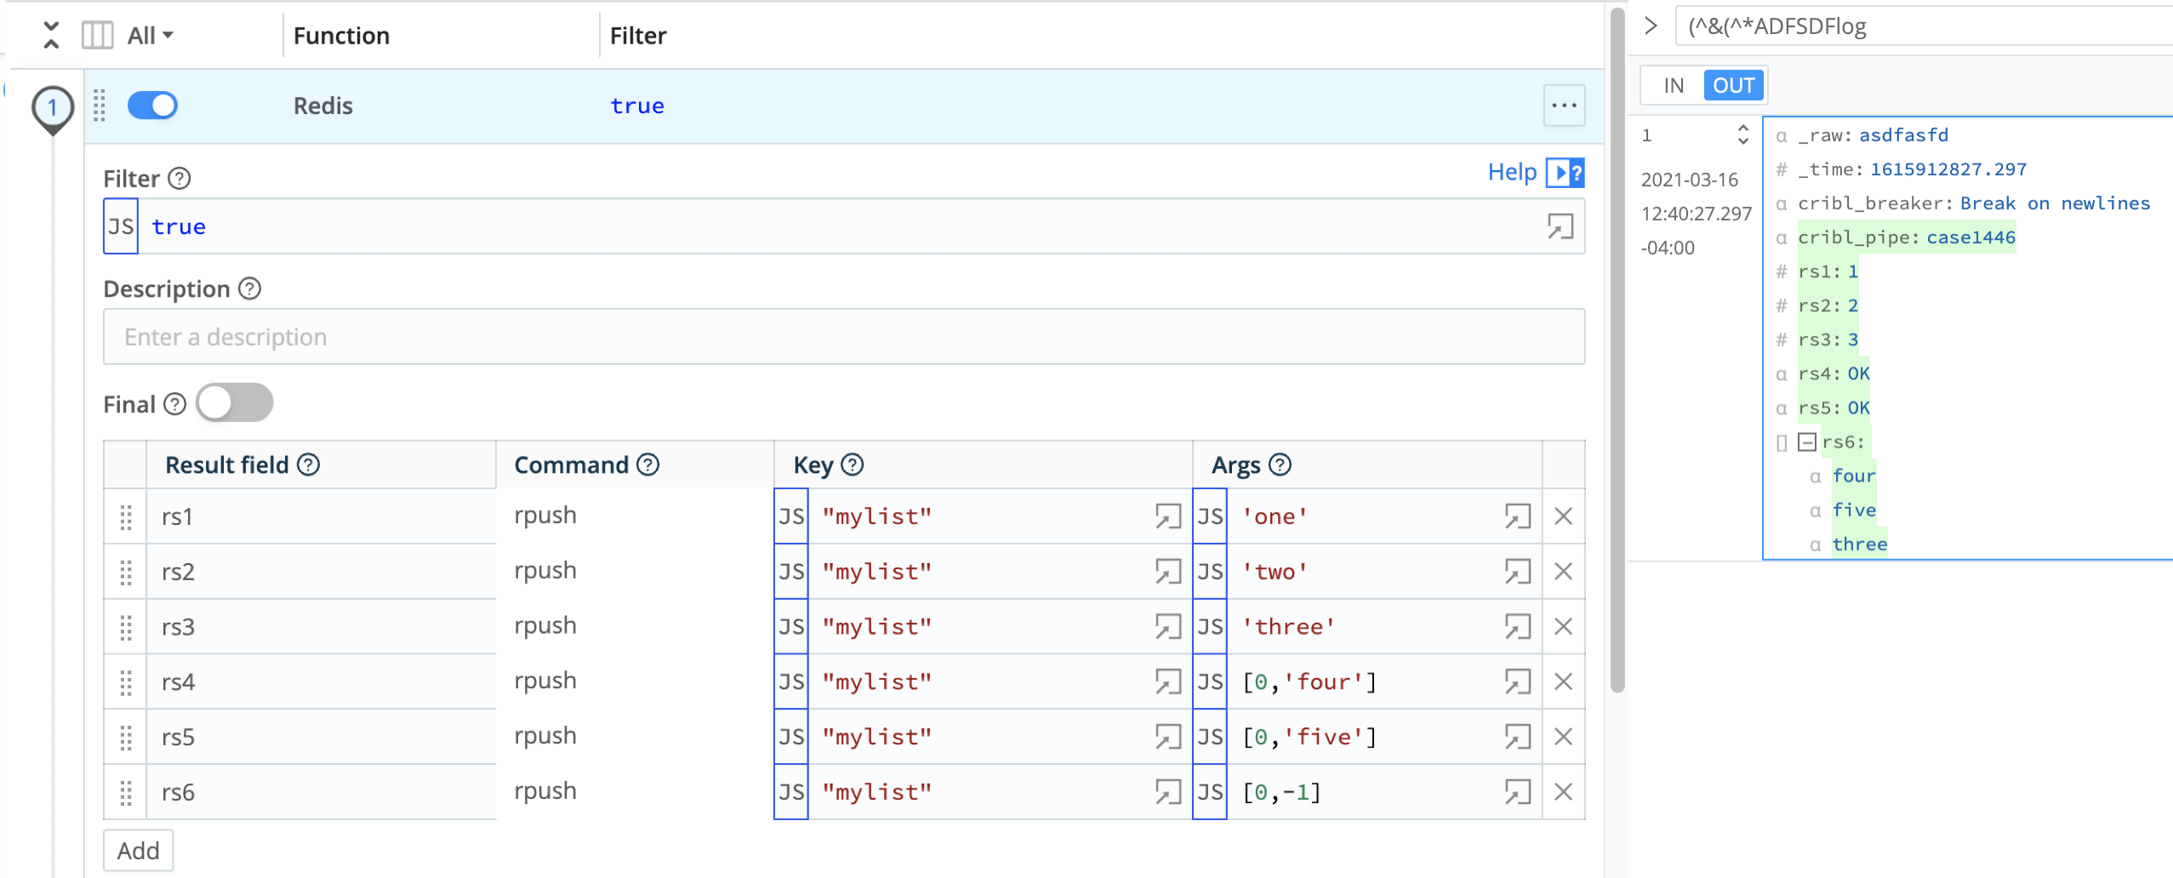Open the All functions dropdown

tap(146, 34)
